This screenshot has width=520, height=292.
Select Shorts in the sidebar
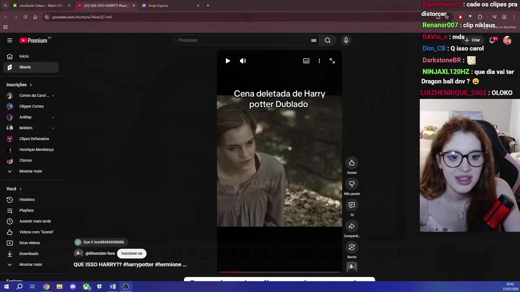tap(31, 67)
